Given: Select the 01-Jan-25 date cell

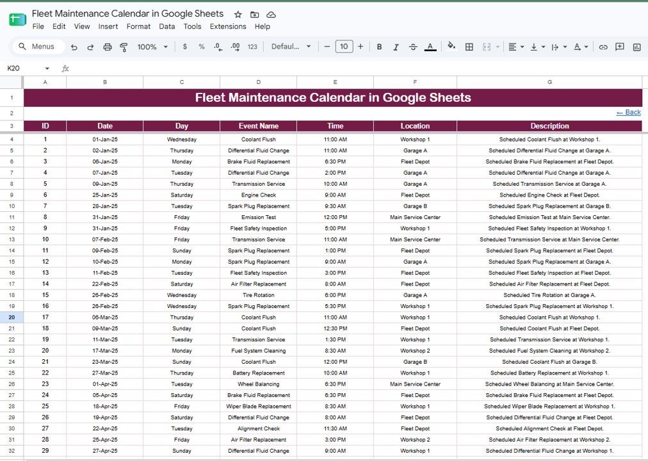Looking at the screenshot, I should pyautogui.click(x=104, y=139).
